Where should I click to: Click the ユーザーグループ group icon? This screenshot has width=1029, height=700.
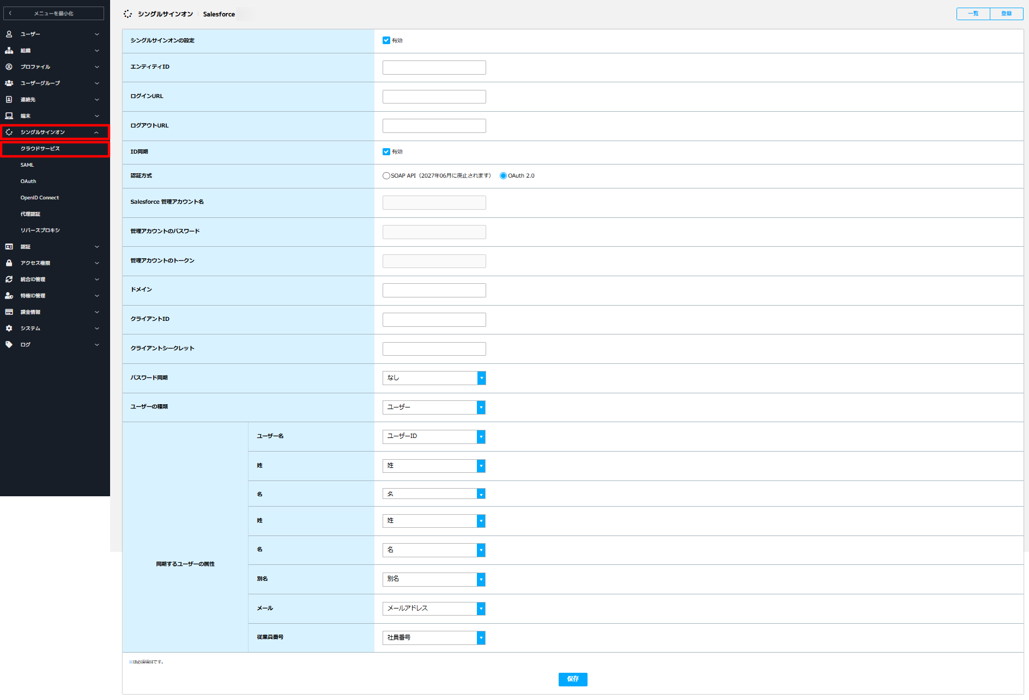[x=9, y=83]
